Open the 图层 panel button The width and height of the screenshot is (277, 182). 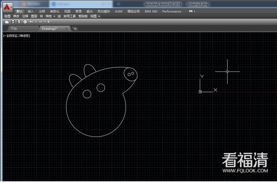(x=34, y=16)
